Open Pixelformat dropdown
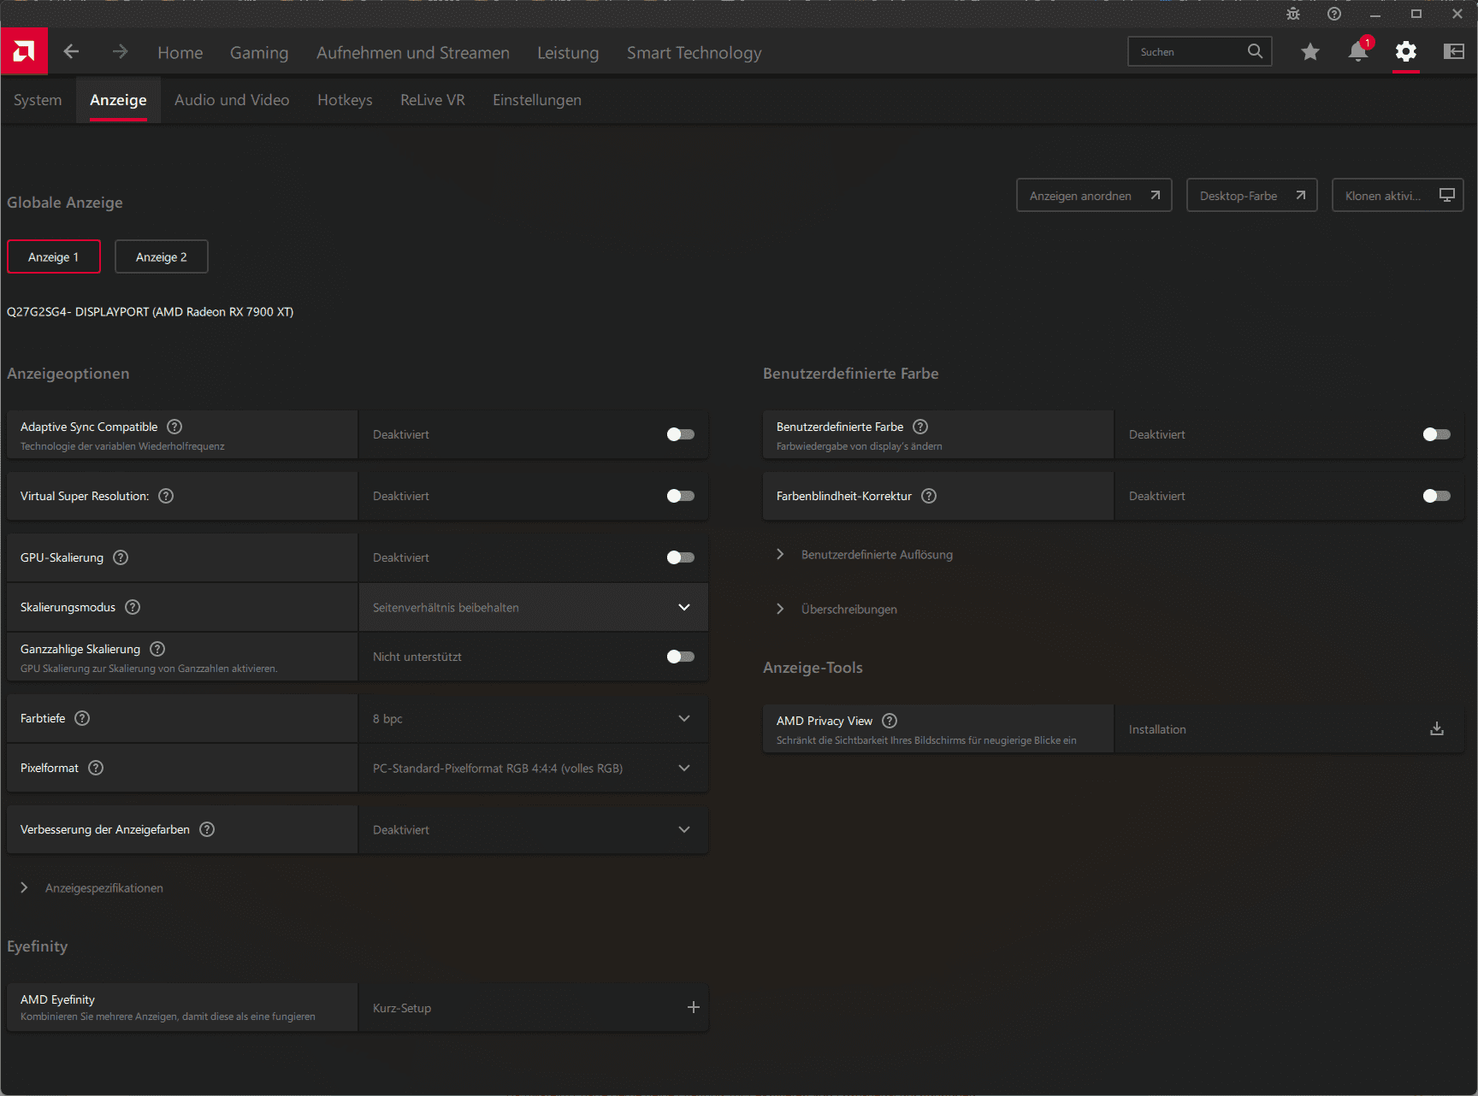 [534, 768]
